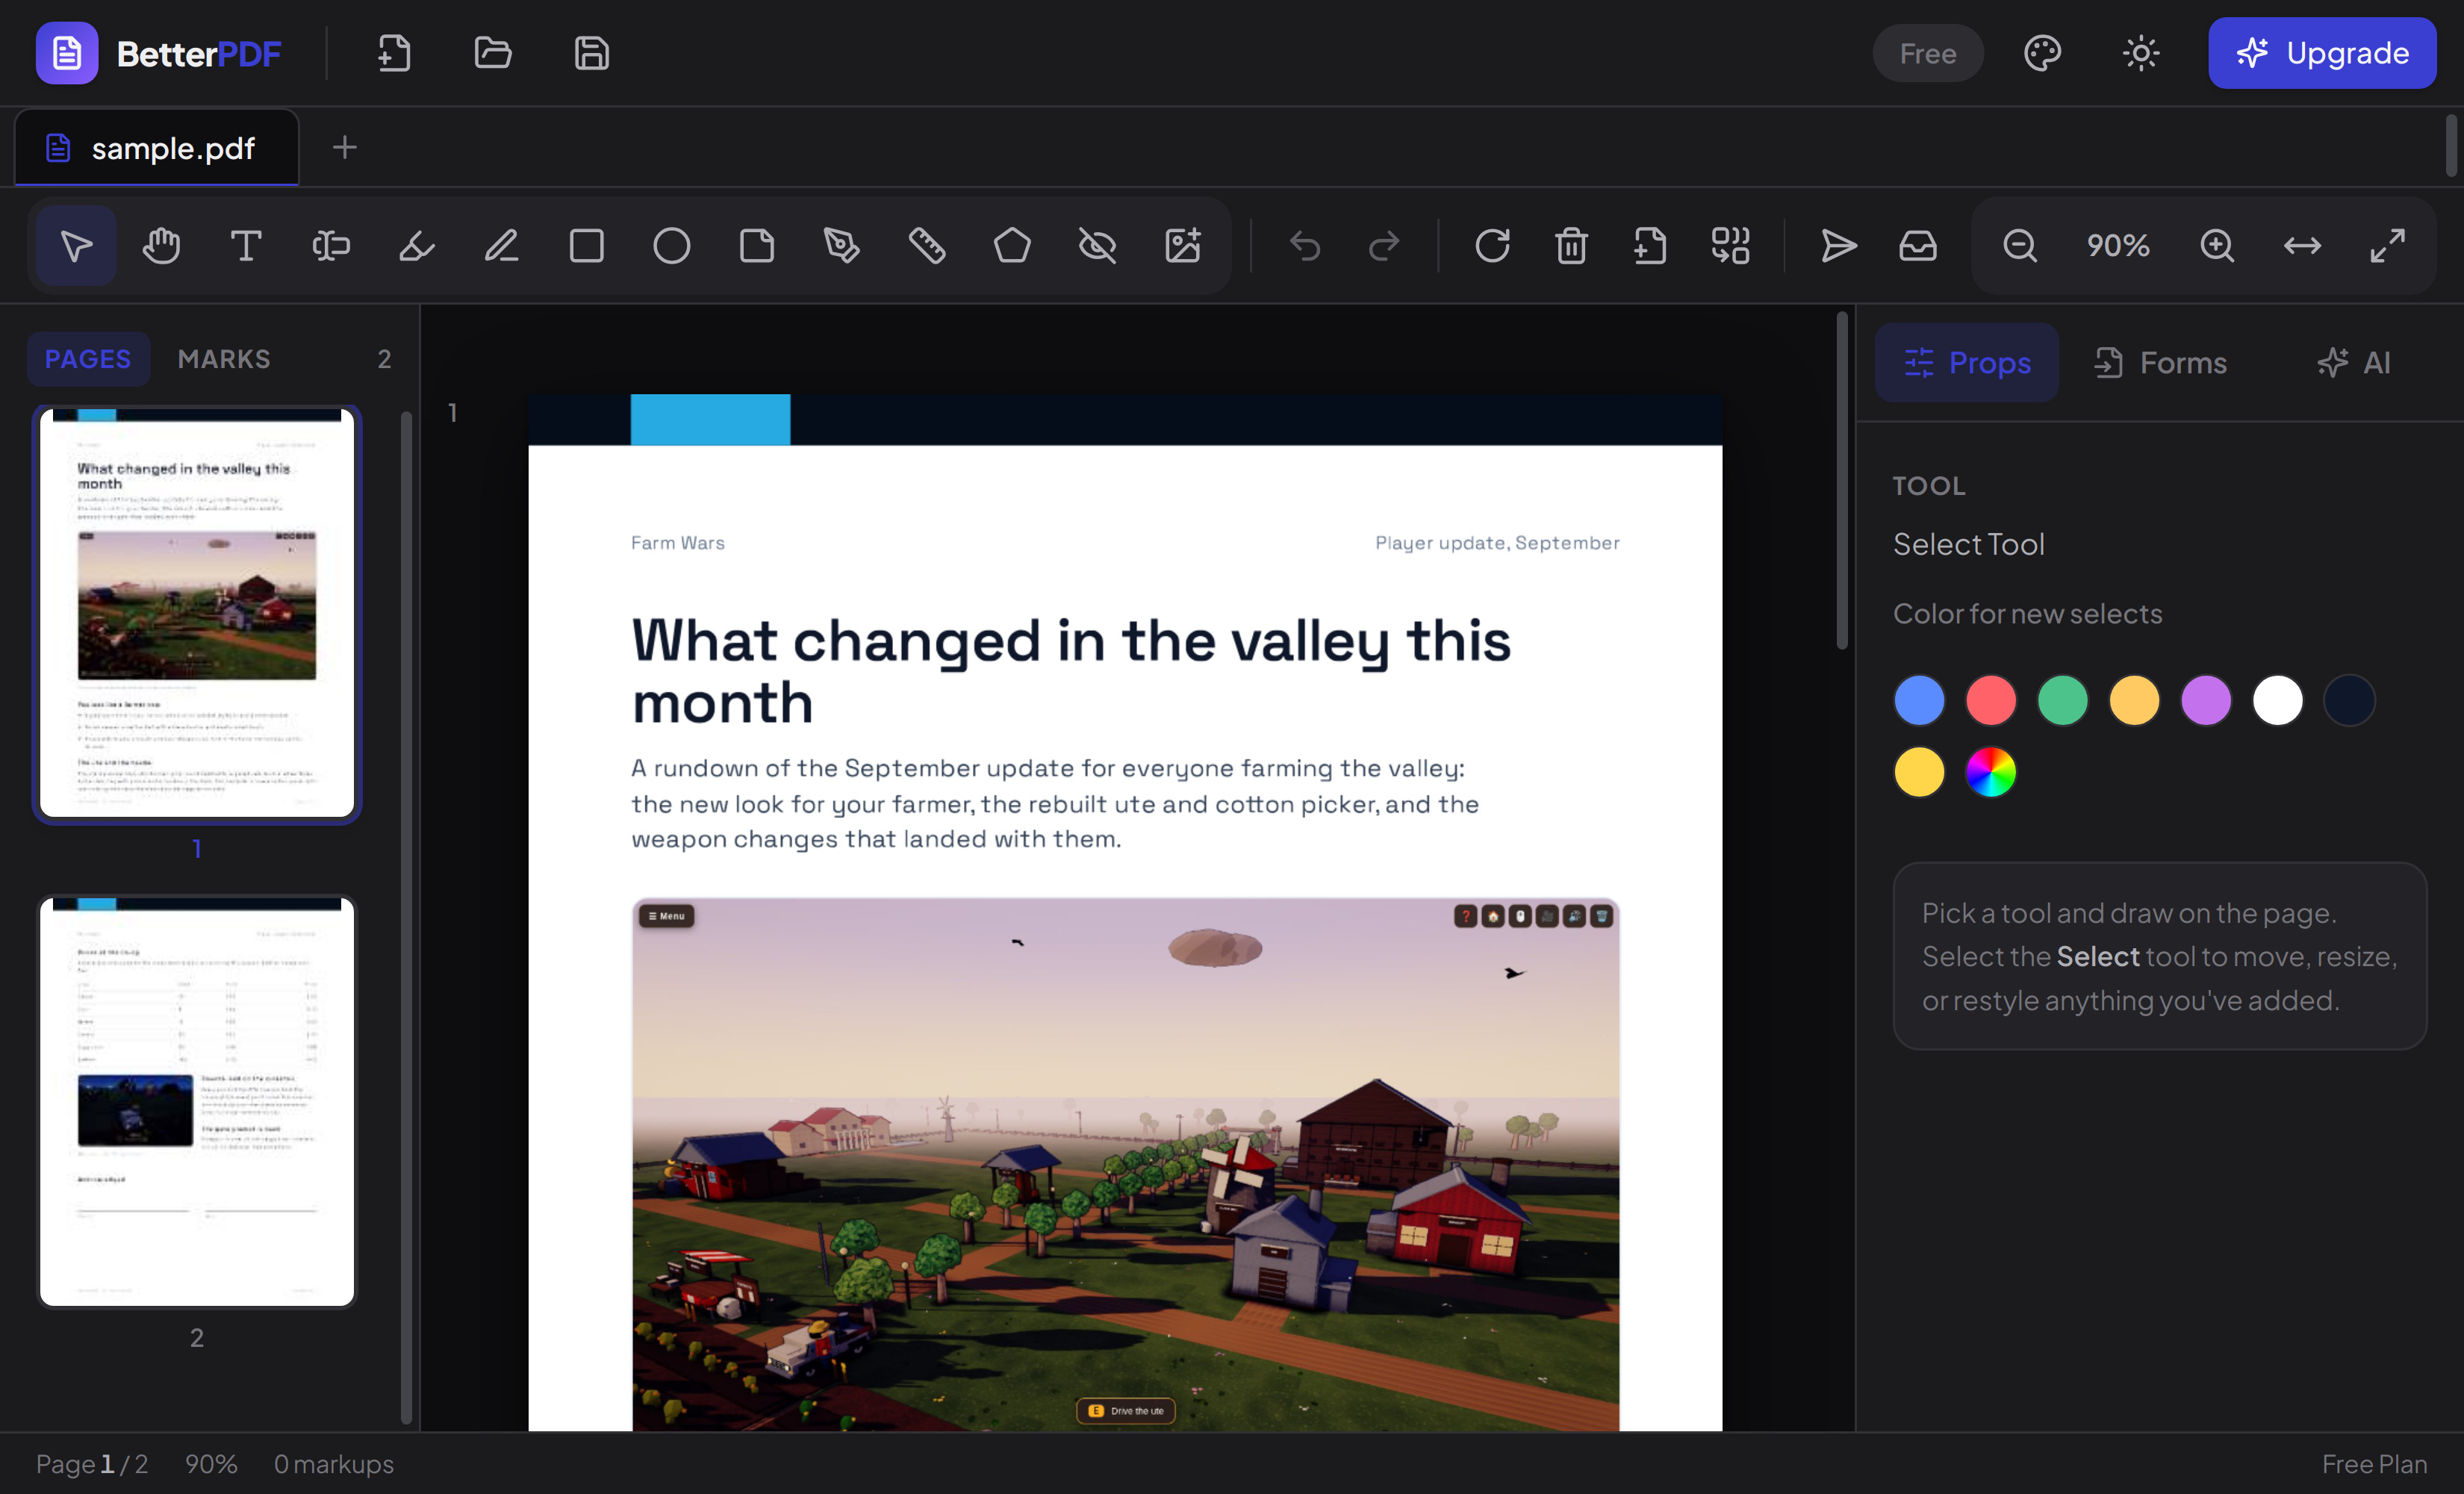Select the text field edit tool
Viewport: 2464px width, 1494px height.
331,246
